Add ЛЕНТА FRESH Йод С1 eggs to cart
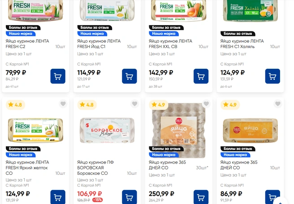294x204 pixels. (x=130, y=76)
